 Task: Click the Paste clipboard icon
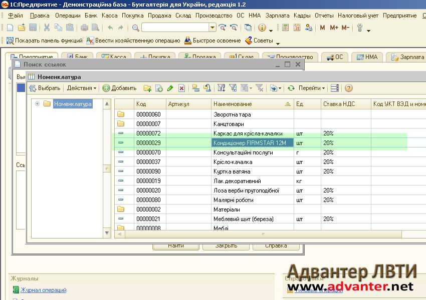point(70,27)
